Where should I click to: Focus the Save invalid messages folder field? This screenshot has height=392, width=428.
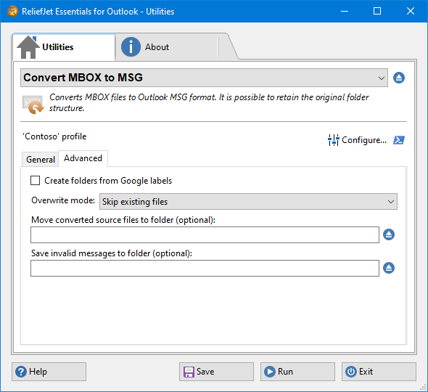[x=205, y=269]
